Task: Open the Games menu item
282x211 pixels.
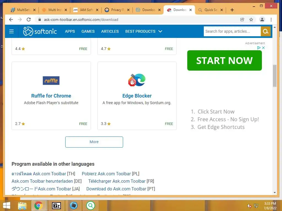Action: pyautogui.click(x=88, y=31)
